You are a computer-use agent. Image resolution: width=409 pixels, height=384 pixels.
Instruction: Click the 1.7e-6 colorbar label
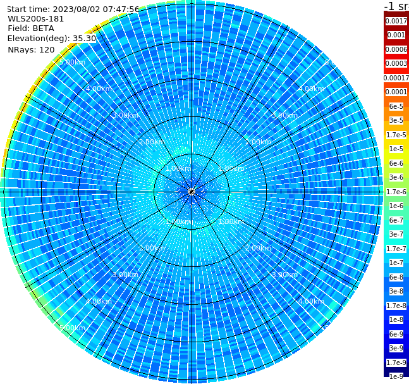pos(396,192)
